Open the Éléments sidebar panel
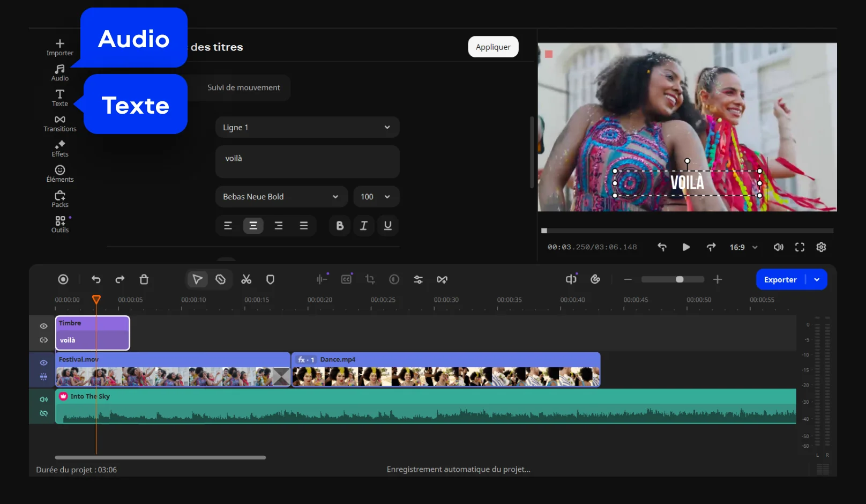The height and width of the screenshot is (504, 866). [60, 173]
